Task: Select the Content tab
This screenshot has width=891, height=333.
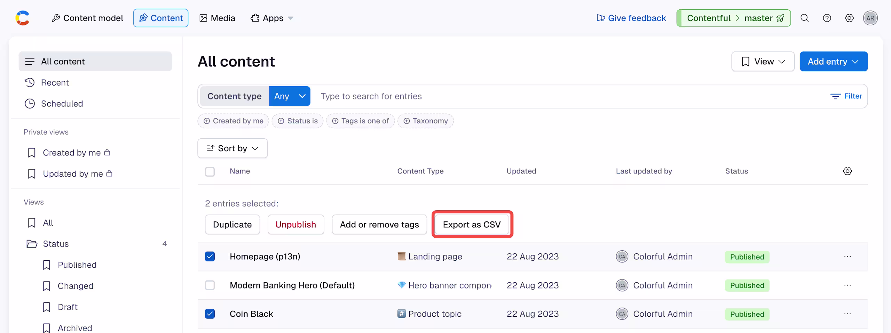Action: (x=161, y=18)
